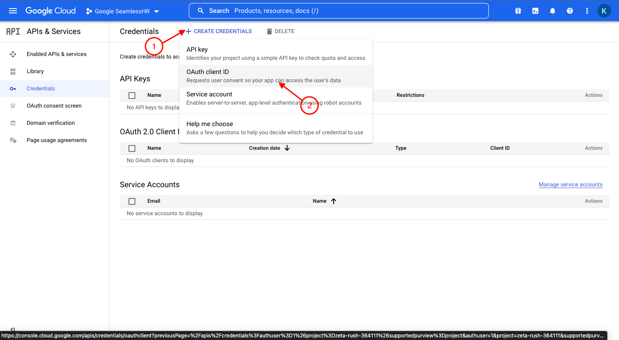Click the Page usage agreements icon
This screenshot has width=619, height=340.
tap(13, 140)
